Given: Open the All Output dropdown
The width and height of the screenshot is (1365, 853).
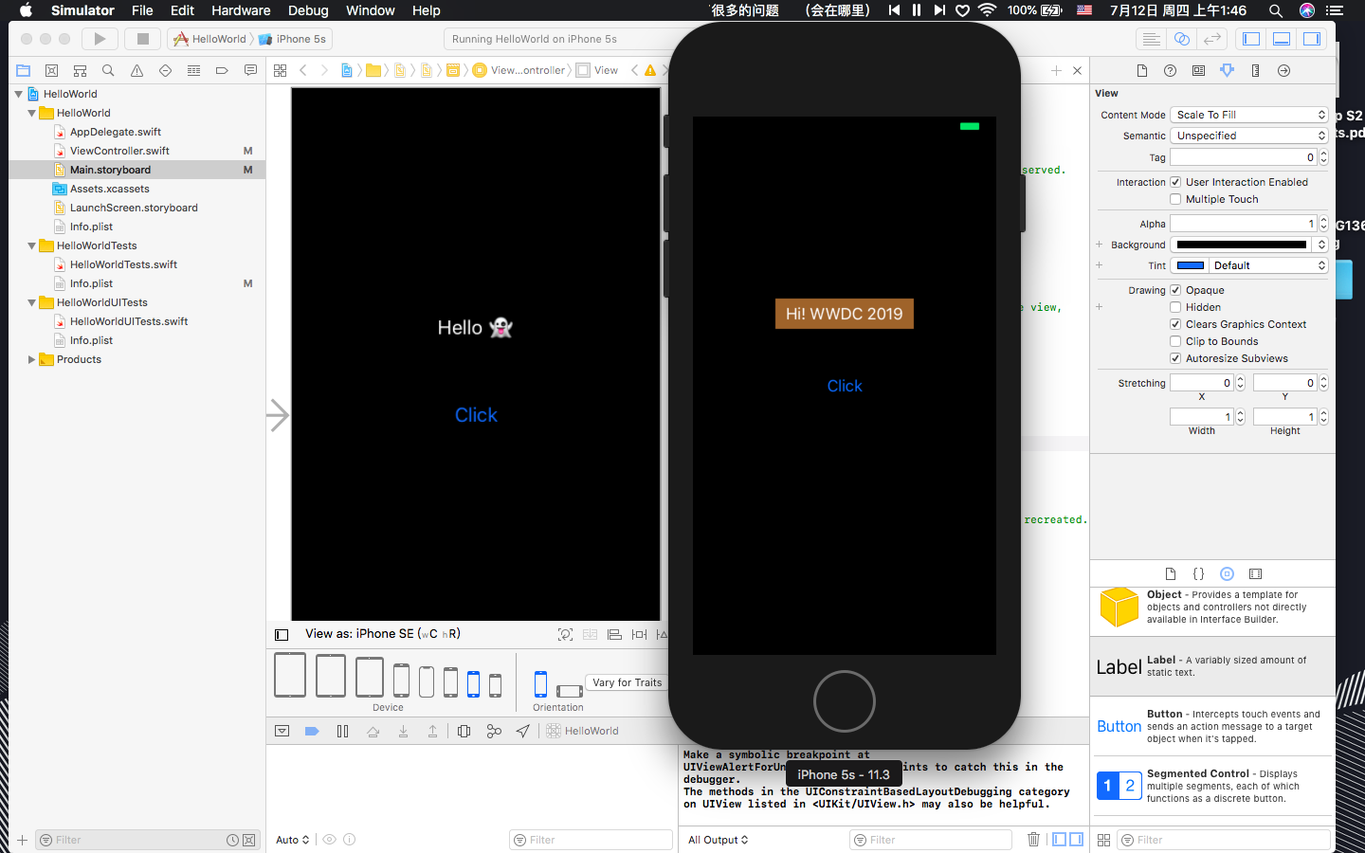Looking at the screenshot, I should tap(718, 840).
